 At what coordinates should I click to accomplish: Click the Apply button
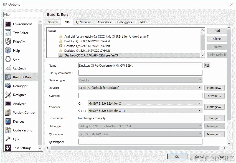(x=222, y=157)
